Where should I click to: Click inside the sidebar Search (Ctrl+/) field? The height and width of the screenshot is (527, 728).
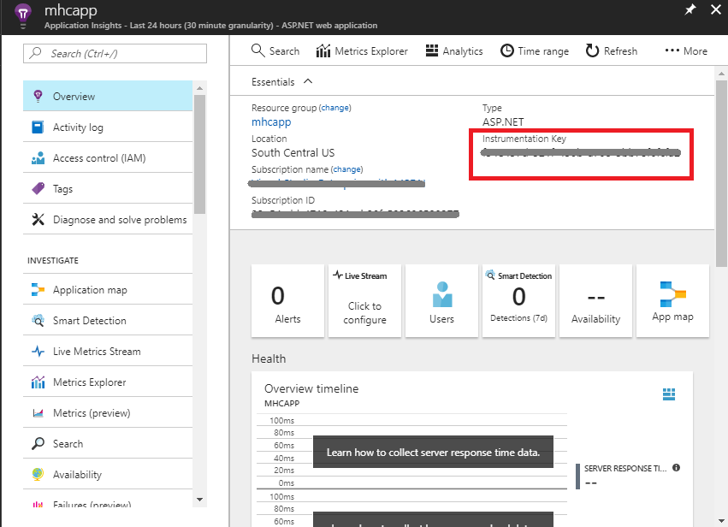pyautogui.click(x=115, y=53)
